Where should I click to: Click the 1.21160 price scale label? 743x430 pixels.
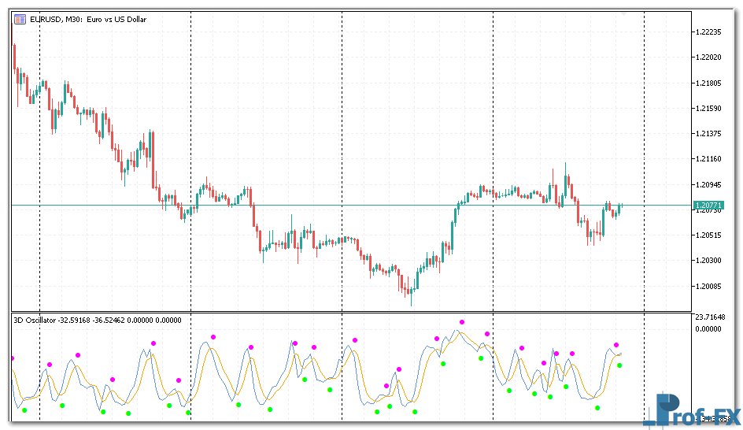(x=710, y=159)
